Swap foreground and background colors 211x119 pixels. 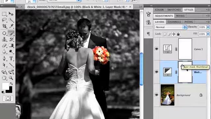point(11,84)
